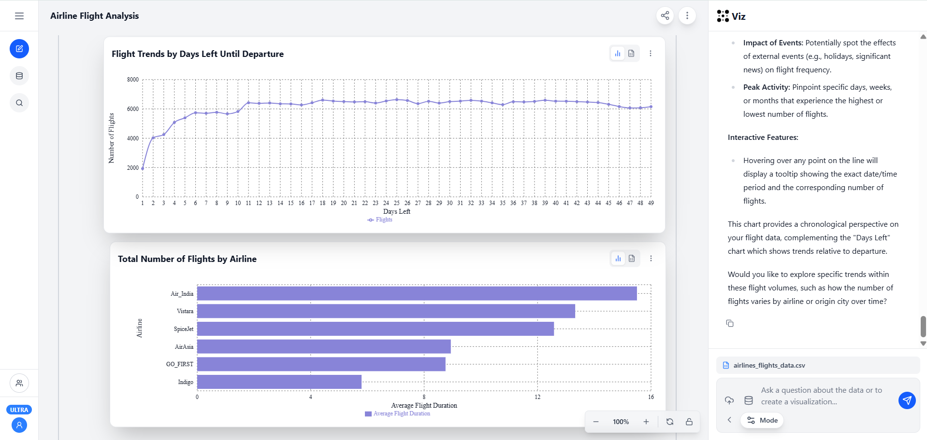The image size is (927, 440).
Task: Toggle the dashboard lock icon in the zoom bar
Action: pos(689,422)
